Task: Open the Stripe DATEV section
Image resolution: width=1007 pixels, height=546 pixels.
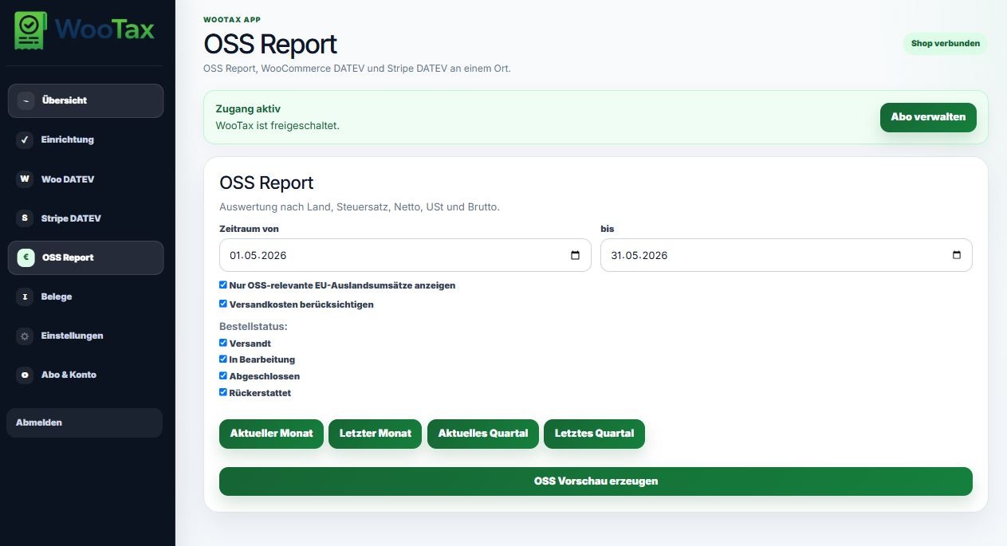Action: point(85,218)
